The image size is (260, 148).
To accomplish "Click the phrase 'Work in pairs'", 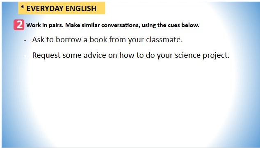I will pyautogui.click(x=45, y=25).
